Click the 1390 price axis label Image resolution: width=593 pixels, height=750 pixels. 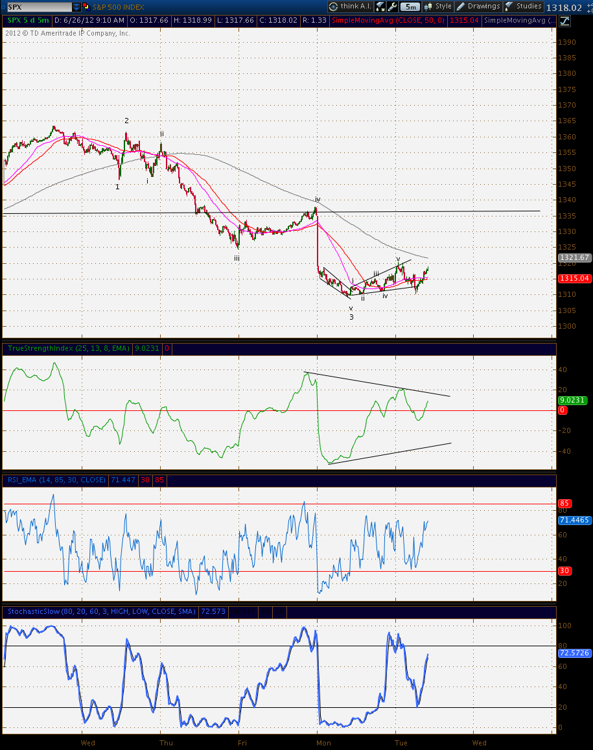click(566, 42)
